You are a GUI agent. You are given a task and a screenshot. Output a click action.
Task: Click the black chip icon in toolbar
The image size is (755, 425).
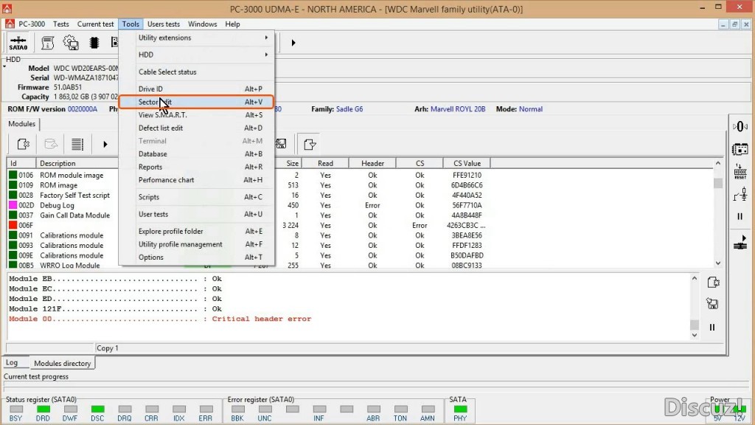point(94,43)
